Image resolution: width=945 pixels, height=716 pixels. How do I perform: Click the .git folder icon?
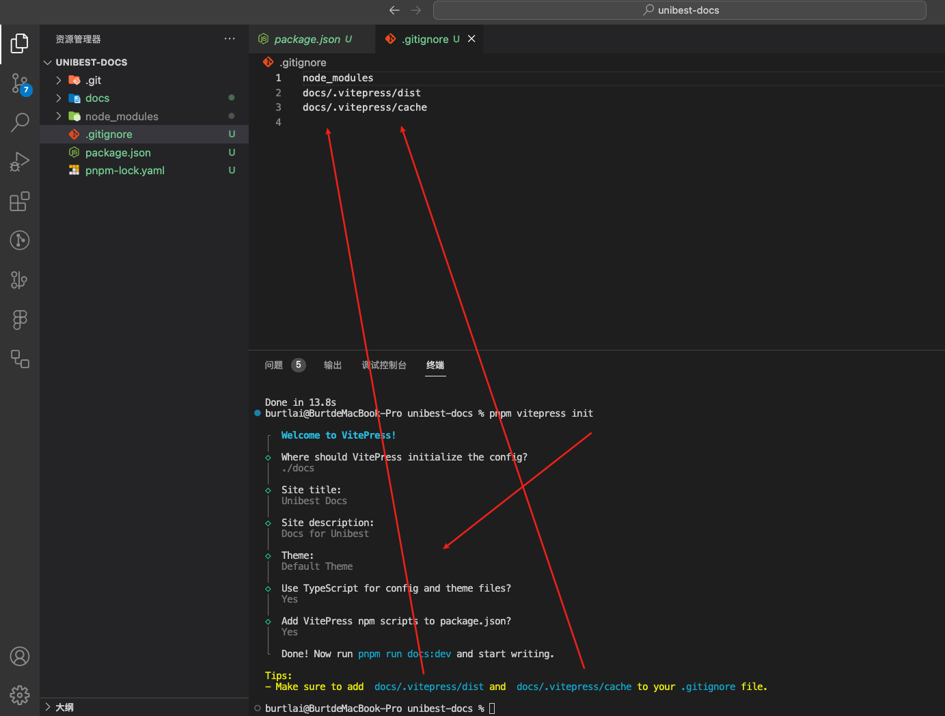74,80
